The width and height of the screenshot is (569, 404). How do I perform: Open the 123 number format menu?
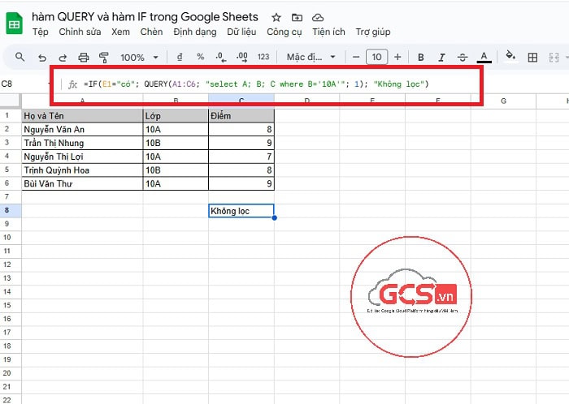click(x=263, y=58)
